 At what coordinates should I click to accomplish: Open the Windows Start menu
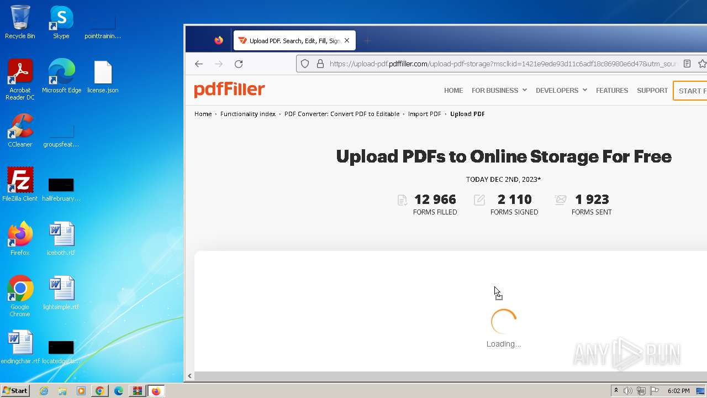coord(15,391)
